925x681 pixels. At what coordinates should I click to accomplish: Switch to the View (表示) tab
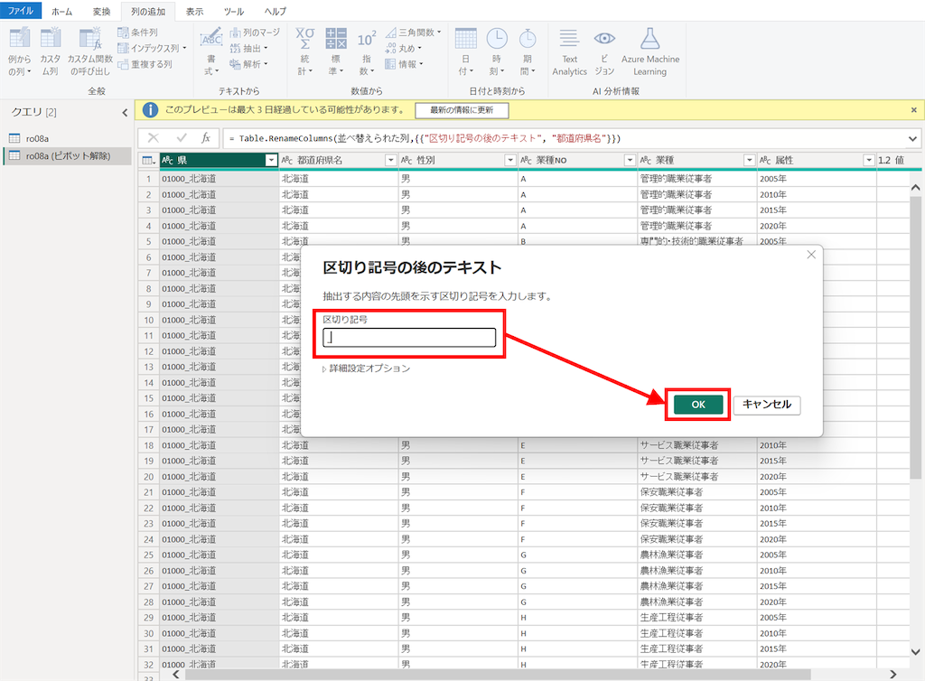(194, 11)
